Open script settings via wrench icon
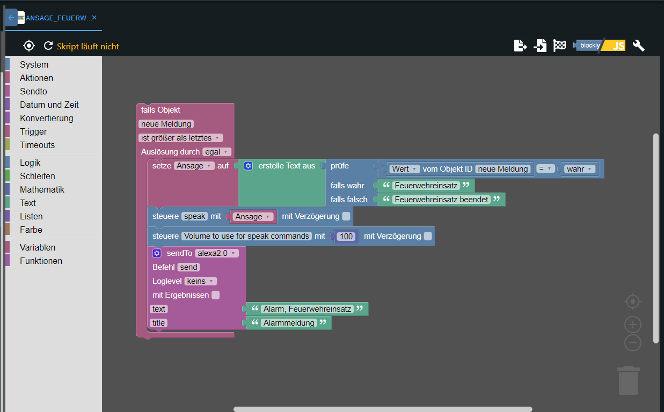The width and height of the screenshot is (664, 412). click(x=638, y=46)
